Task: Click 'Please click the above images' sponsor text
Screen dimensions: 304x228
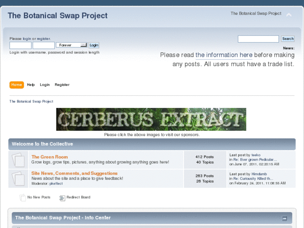Action: [152, 135]
